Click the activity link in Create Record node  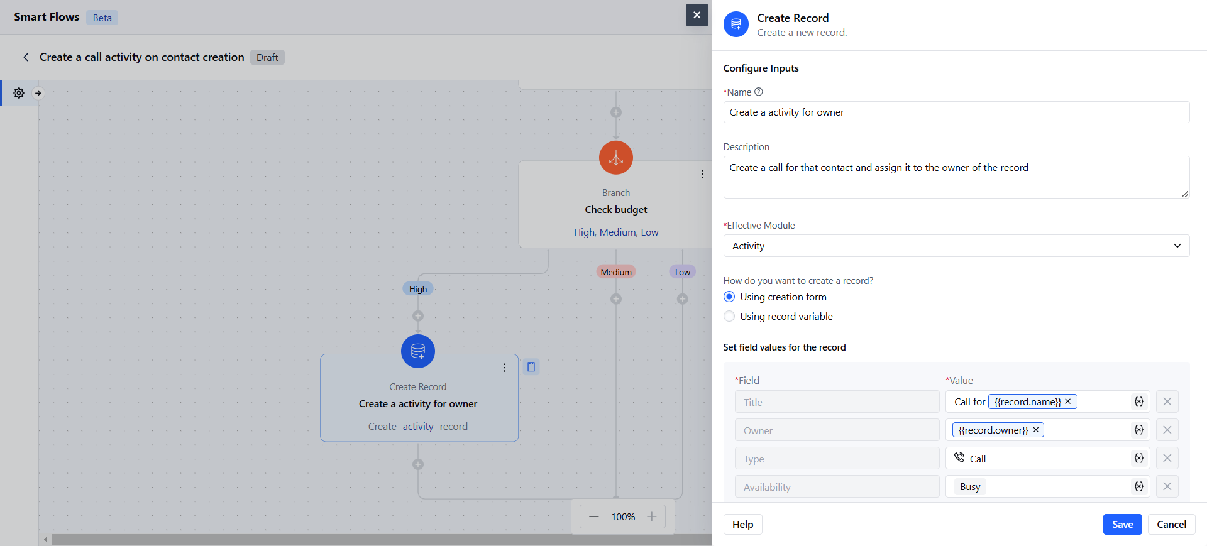point(418,427)
